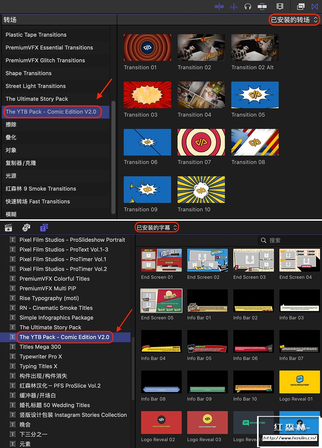
Task: Pick the Logo Reveal 02 title thumbnail
Action: click(161, 423)
